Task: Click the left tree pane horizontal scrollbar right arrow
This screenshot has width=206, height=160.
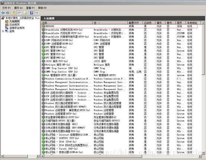Action: [38, 156]
